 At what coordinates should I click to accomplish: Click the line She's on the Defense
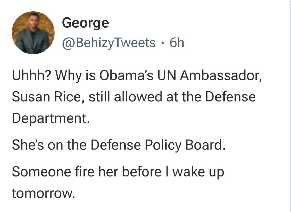[x=77, y=145]
